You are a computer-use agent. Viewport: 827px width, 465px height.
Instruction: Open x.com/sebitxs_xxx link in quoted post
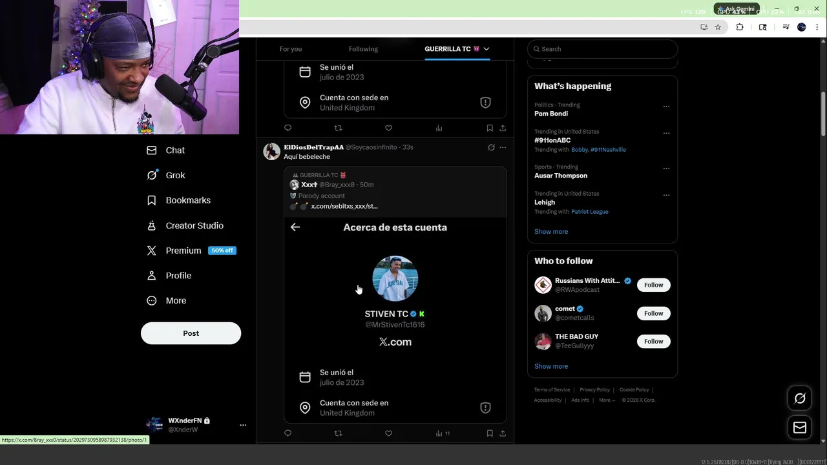tap(344, 206)
